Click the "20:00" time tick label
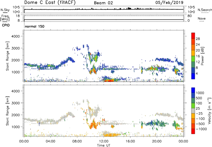The image size is (212, 147). tap(157, 141)
